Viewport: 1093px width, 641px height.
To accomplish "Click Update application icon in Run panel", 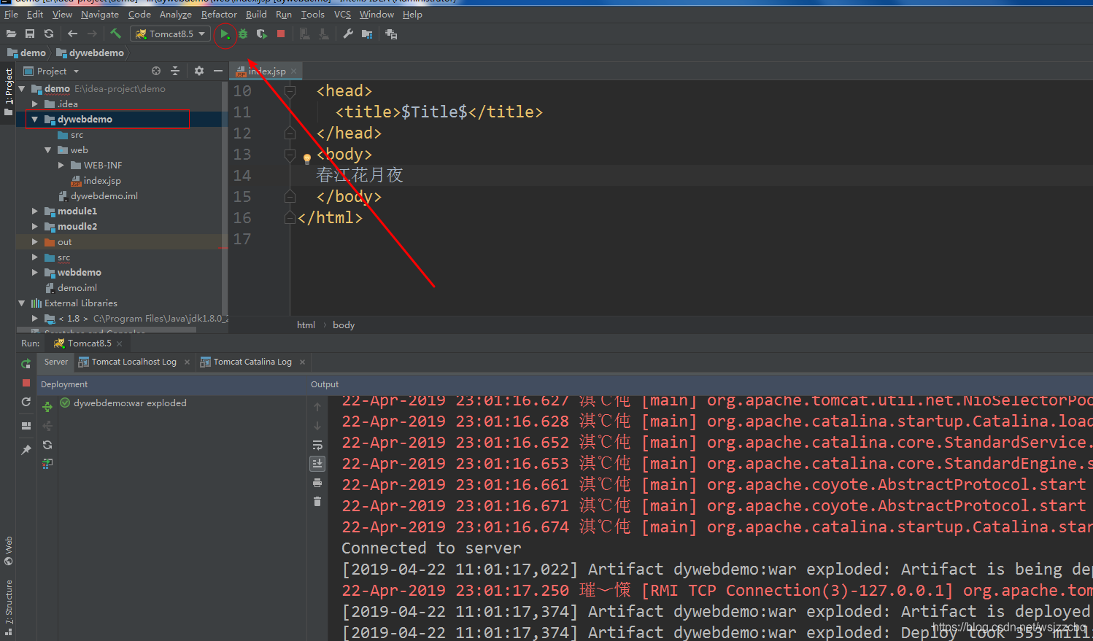I will [x=26, y=402].
